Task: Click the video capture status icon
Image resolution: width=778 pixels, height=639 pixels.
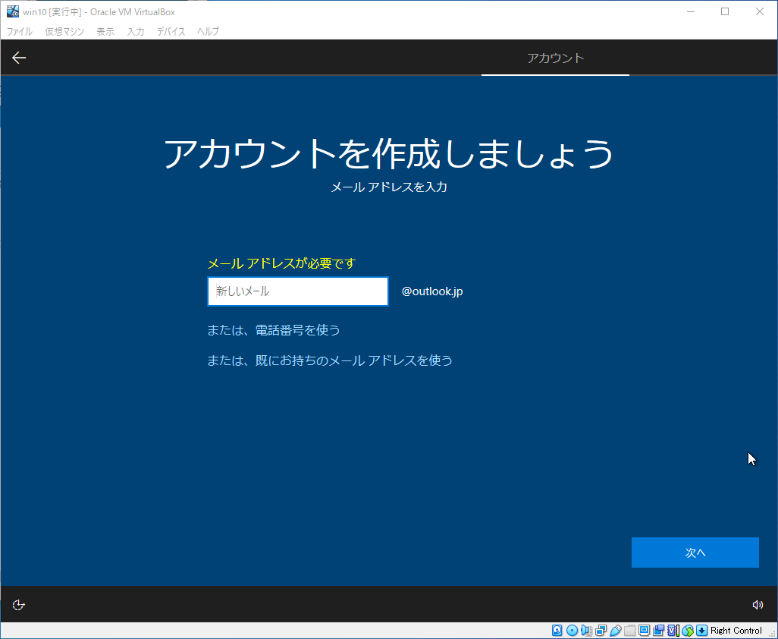Action: (658, 631)
